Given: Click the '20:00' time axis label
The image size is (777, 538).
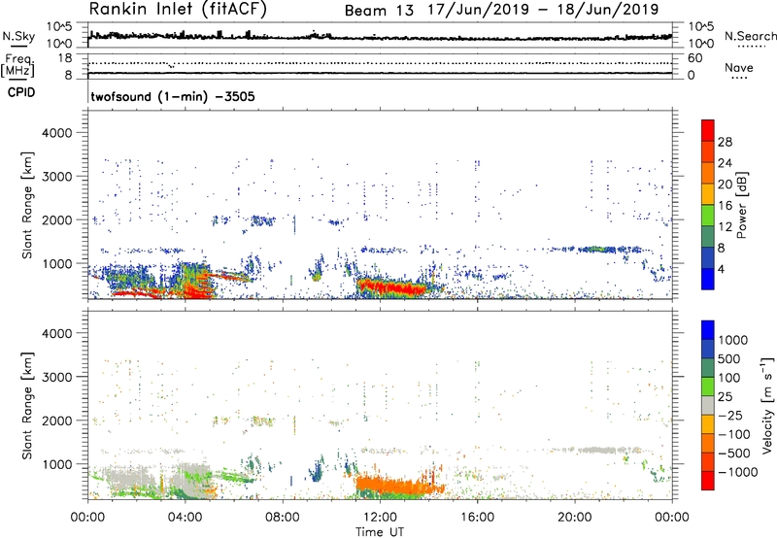Looking at the screenshot, I should (x=575, y=518).
